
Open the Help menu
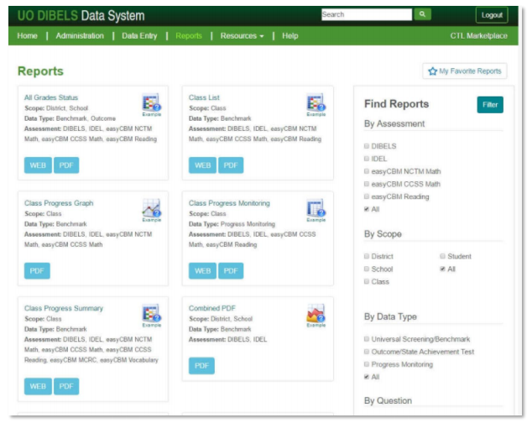(x=290, y=35)
